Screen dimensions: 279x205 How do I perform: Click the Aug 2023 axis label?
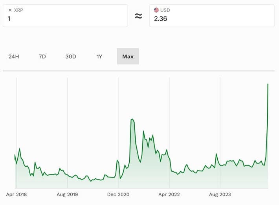tap(220, 194)
